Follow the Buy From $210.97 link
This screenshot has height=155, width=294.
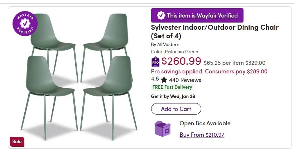tap(202, 135)
